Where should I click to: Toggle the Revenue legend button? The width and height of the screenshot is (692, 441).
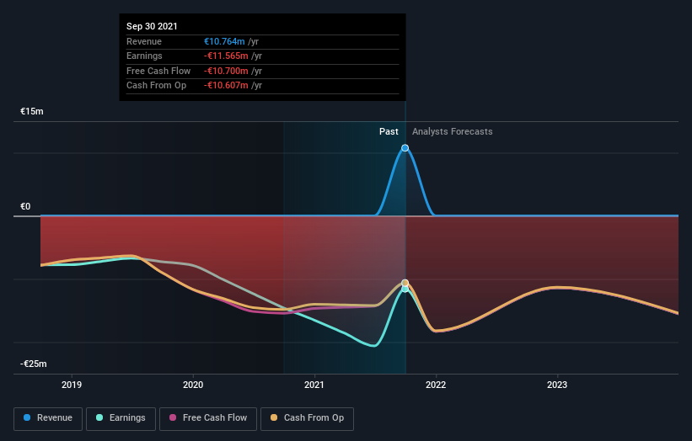(48, 418)
